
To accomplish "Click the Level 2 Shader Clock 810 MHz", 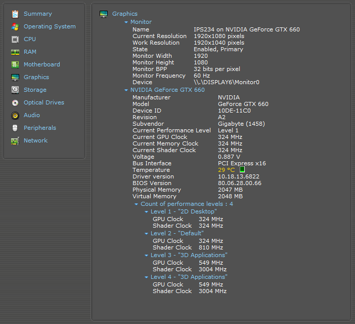I will click(x=211, y=247).
